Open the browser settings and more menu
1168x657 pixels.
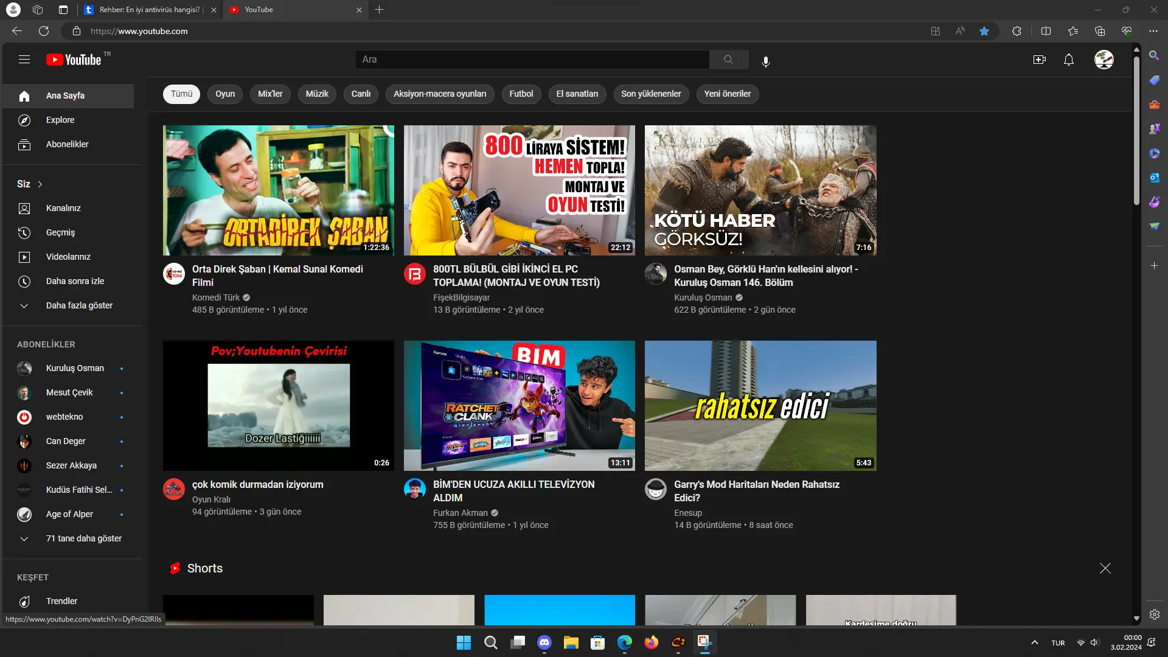[1153, 31]
